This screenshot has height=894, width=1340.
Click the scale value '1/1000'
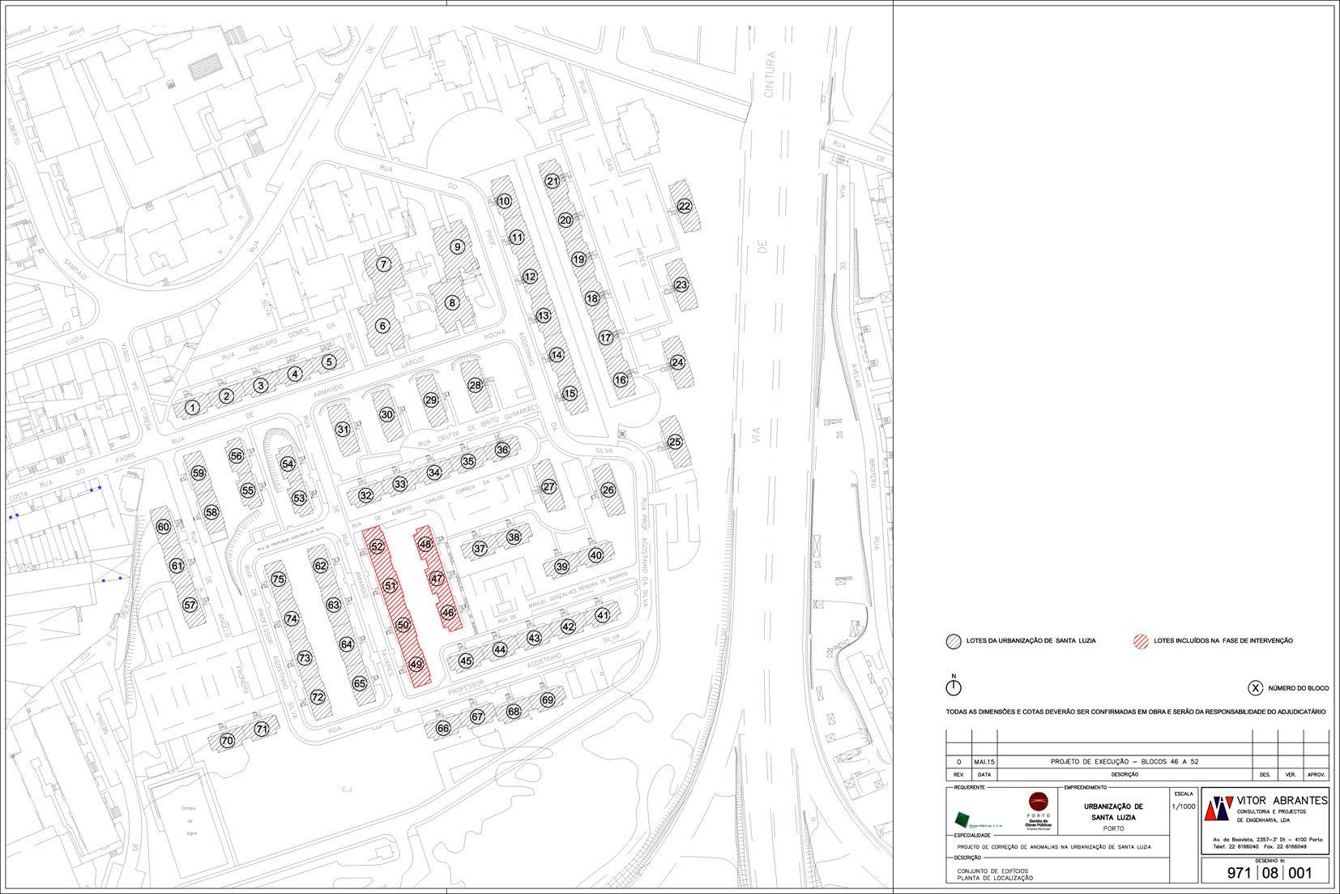tap(1183, 807)
